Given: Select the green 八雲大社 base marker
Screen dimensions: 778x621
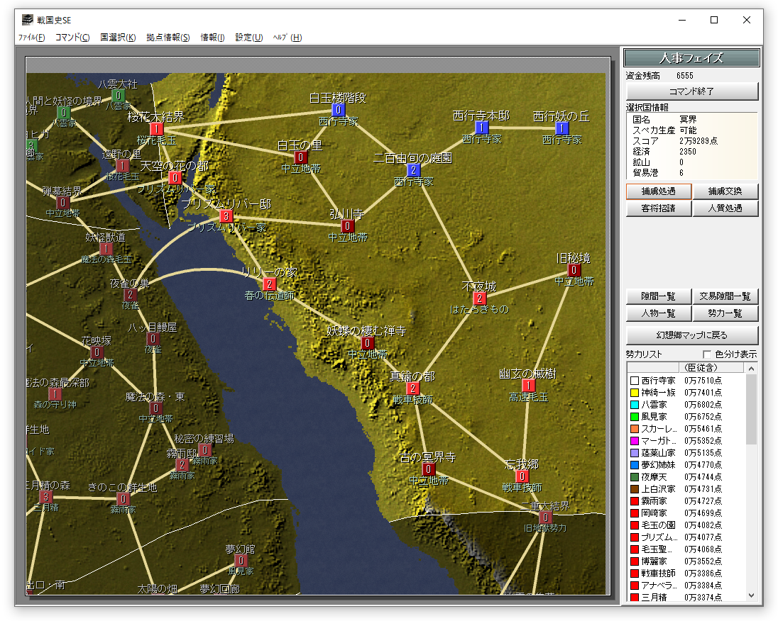Looking at the screenshot, I should click(118, 95).
